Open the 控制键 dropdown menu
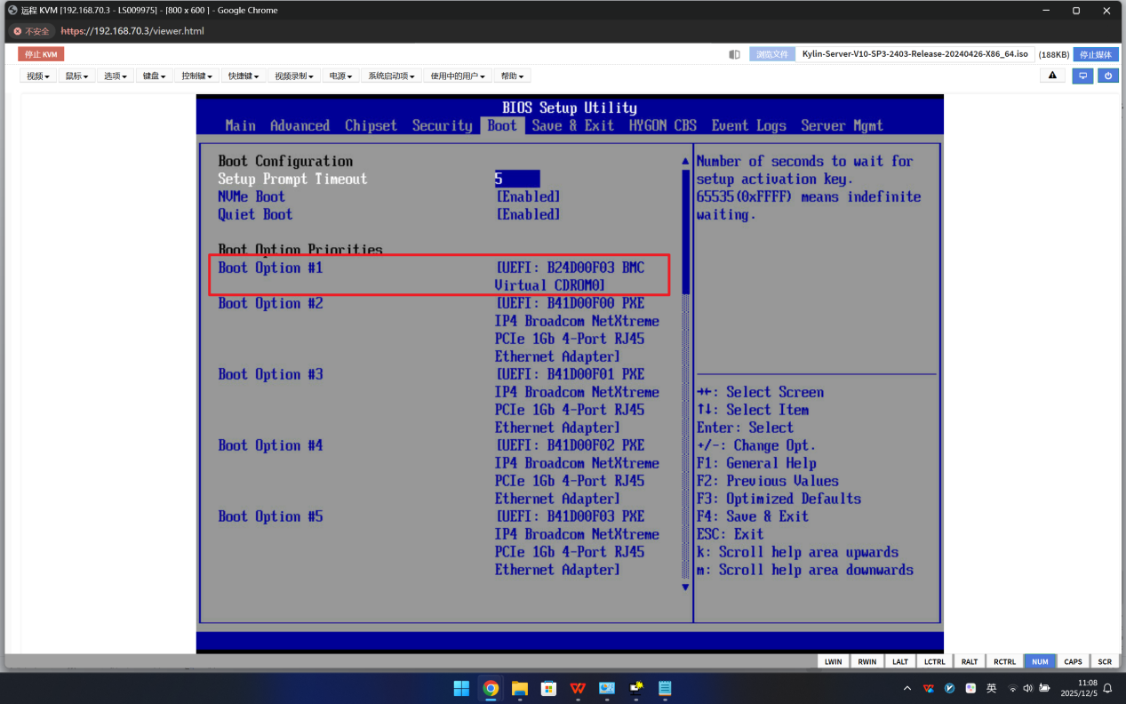Screen dimensions: 1126x704 (x=197, y=76)
